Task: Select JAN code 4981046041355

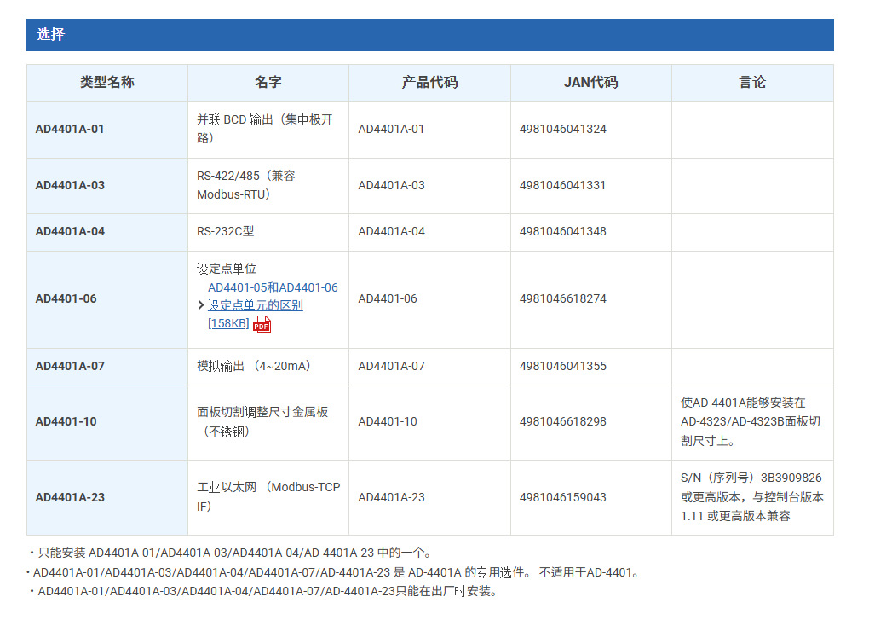Action: pyautogui.click(x=562, y=366)
